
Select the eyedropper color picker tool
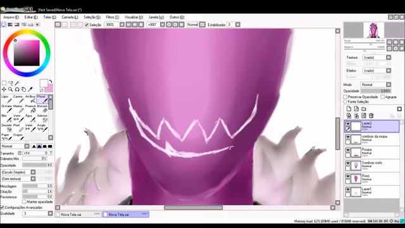pyautogui.click(x=30, y=89)
